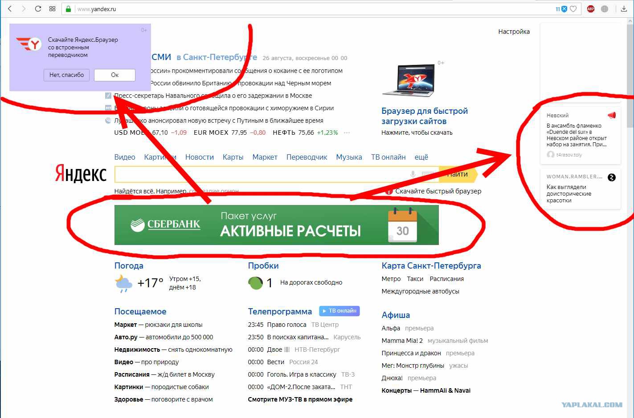
Task: Bookmark the page with the heart icon
Action: point(573,9)
